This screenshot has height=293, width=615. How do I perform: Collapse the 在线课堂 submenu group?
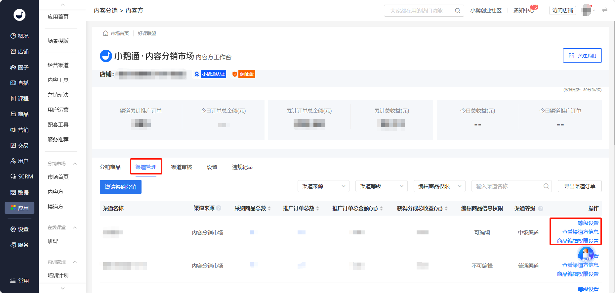point(75,227)
